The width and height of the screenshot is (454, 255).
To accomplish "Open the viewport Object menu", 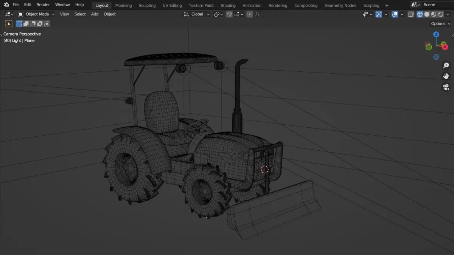I will (x=110, y=14).
